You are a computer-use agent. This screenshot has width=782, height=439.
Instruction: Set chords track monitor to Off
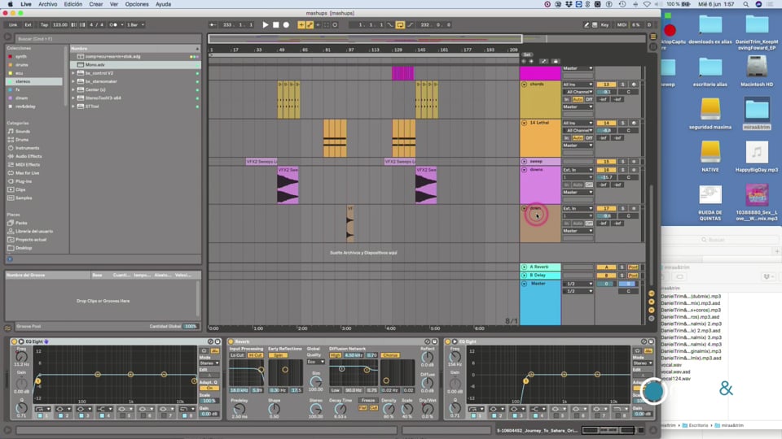589,99
